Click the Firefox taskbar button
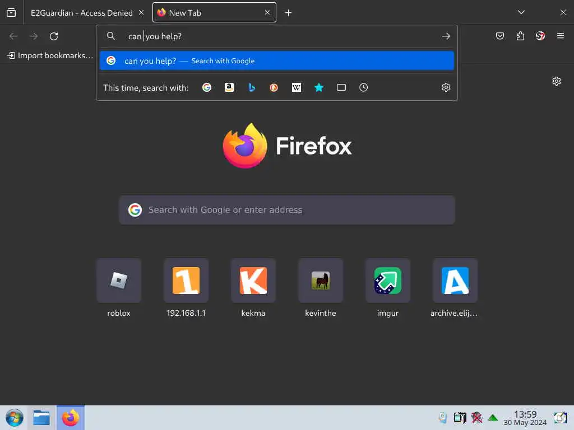 [70, 418]
